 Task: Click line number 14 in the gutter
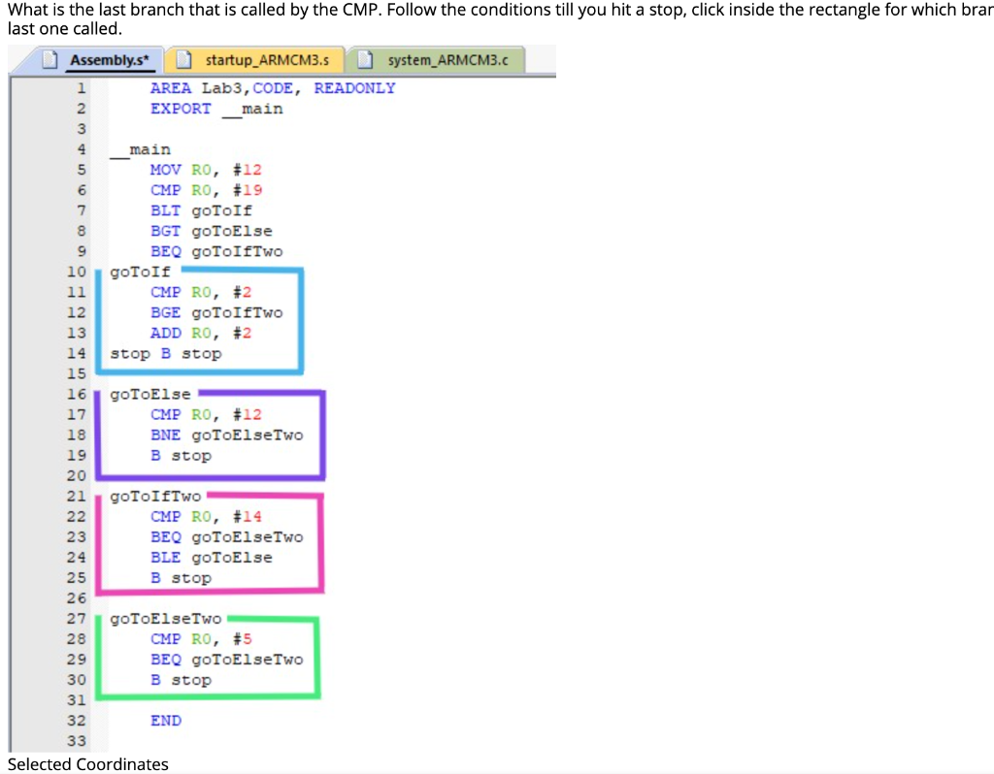point(76,353)
